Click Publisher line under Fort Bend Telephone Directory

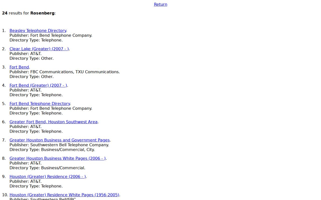[51, 108]
